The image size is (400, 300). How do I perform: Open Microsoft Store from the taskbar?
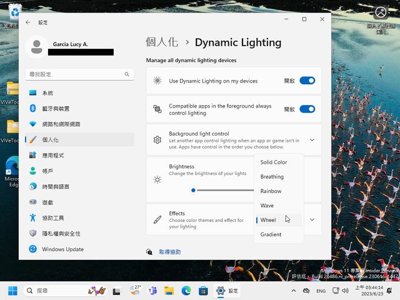(x=203, y=291)
